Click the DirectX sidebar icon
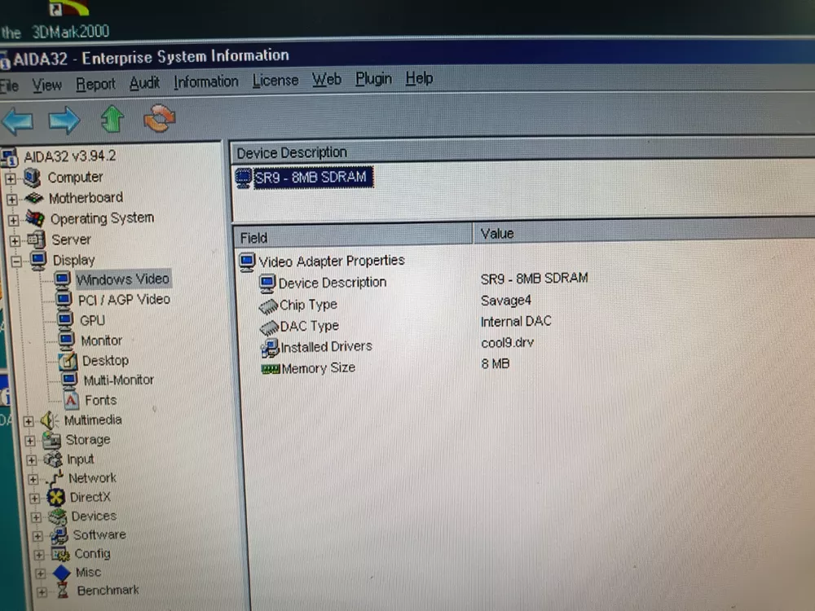Screen dimensions: 815x611 point(55,497)
